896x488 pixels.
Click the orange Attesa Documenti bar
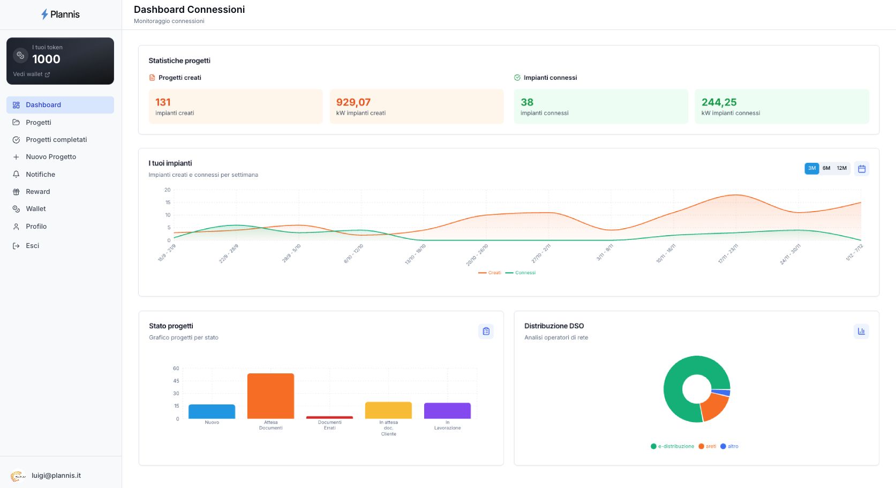point(270,396)
